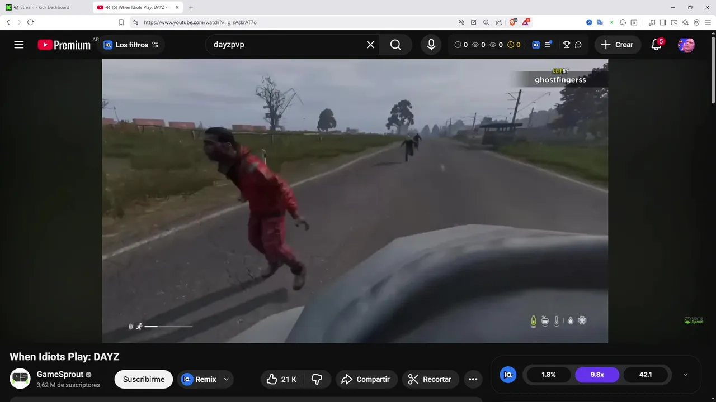
Task: Open browser extensions puzzle icon
Action: coord(623,22)
